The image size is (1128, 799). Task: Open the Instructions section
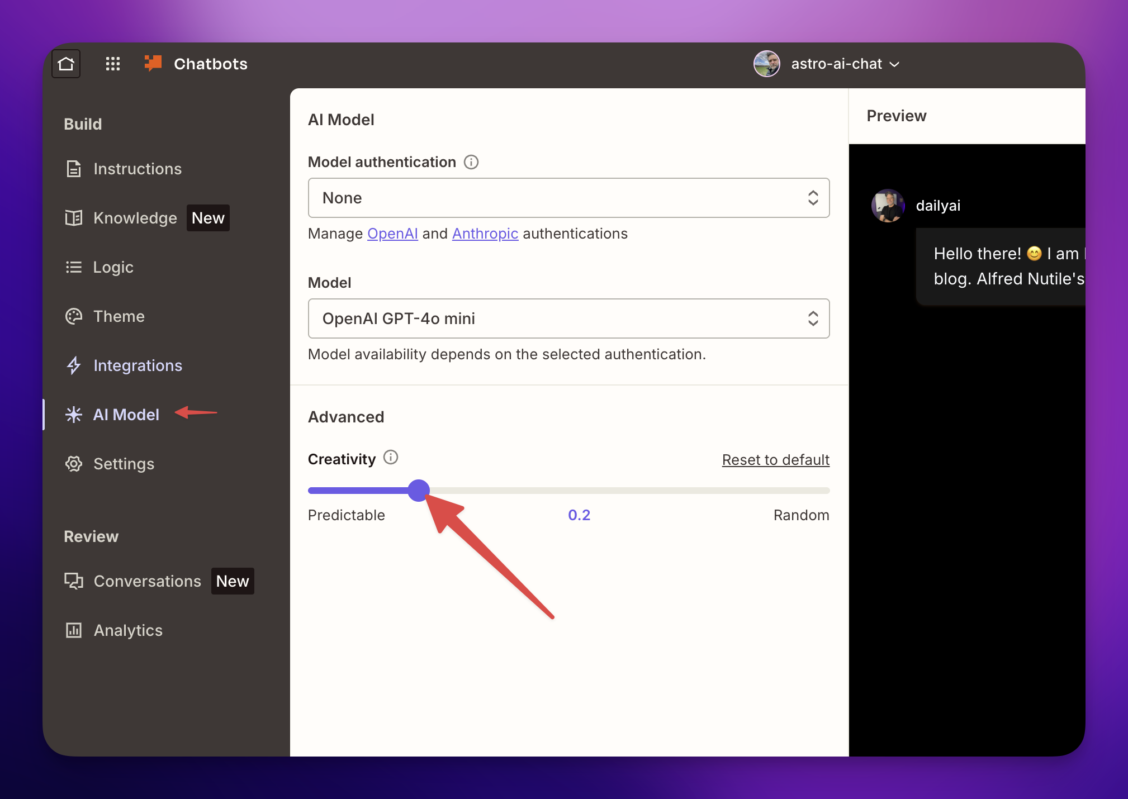click(x=138, y=169)
